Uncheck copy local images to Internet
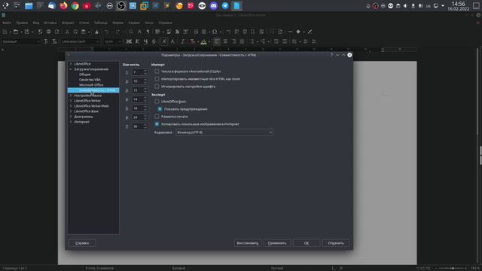 (157, 124)
